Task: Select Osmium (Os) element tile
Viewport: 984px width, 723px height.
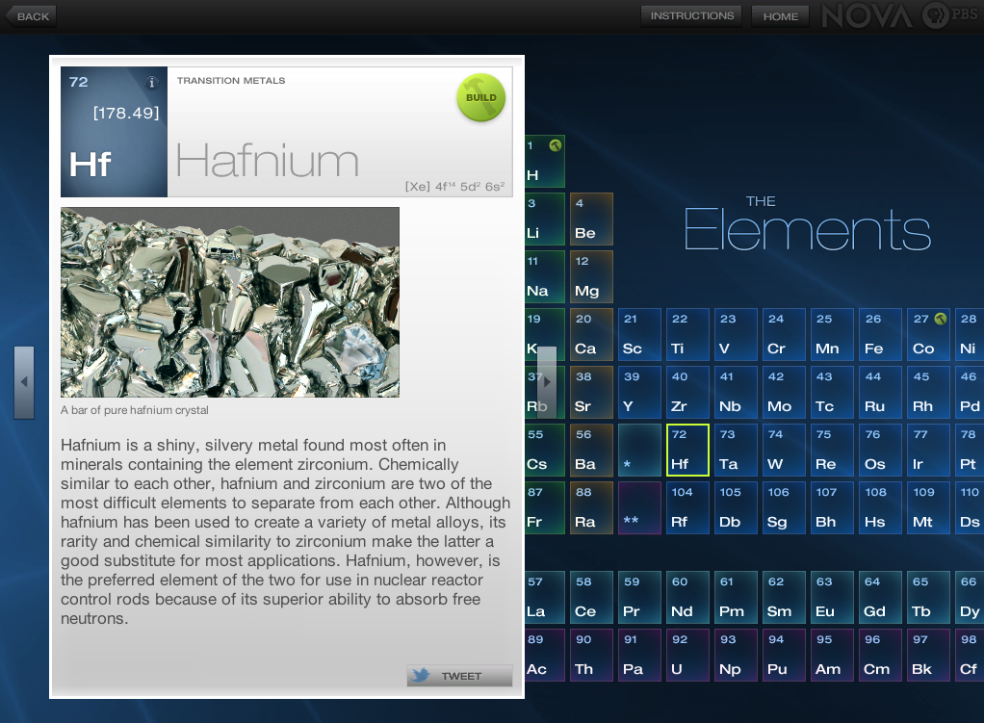Action: pyautogui.click(x=880, y=450)
